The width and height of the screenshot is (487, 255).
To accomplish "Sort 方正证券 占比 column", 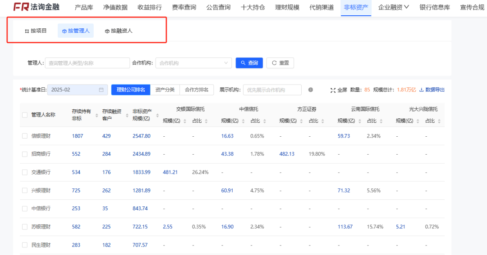I will (x=323, y=121).
